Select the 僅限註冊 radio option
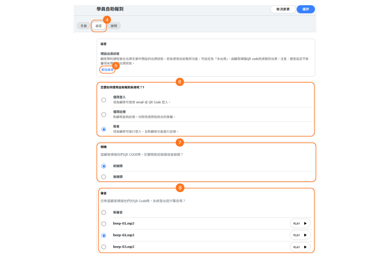 tap(104, 114)
